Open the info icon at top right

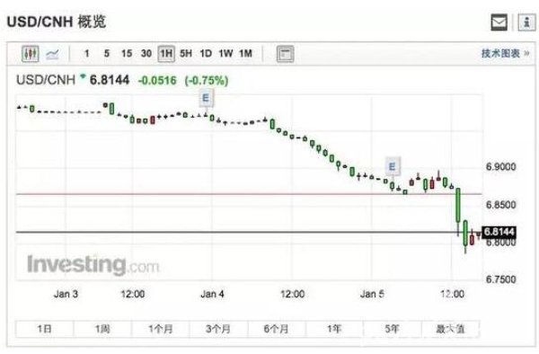[x=526, y=22]
